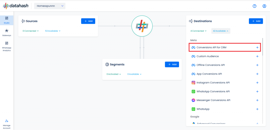The width and height of the screenshot is (270, 130).
Task: Expand 0 Connected in Sources
Action: coord(31,31)
